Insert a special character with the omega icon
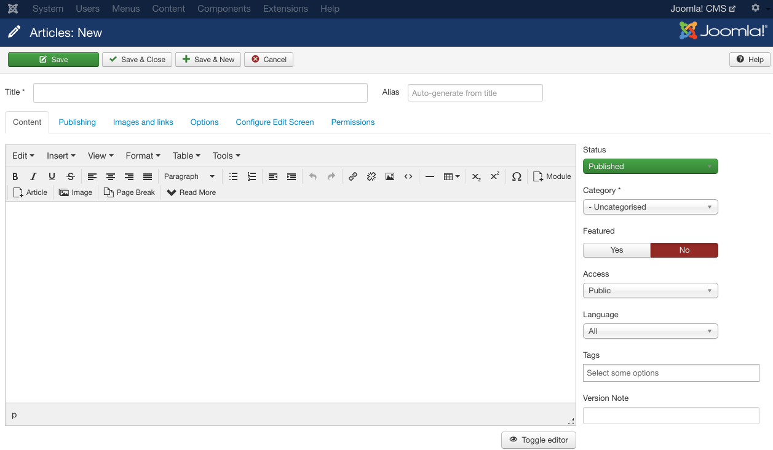Screen dimensions: 773x450 click(x=517, y=176)
